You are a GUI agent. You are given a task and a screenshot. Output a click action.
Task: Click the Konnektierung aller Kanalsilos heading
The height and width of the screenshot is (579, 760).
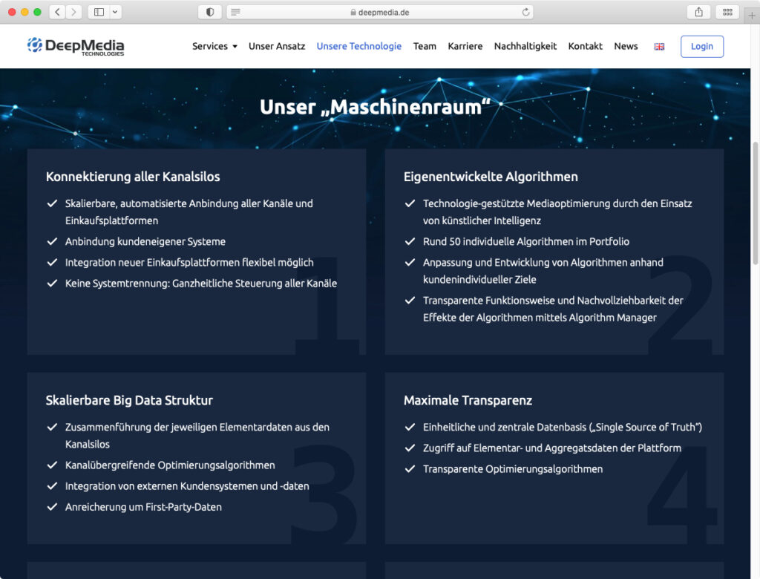pos(133,177)
